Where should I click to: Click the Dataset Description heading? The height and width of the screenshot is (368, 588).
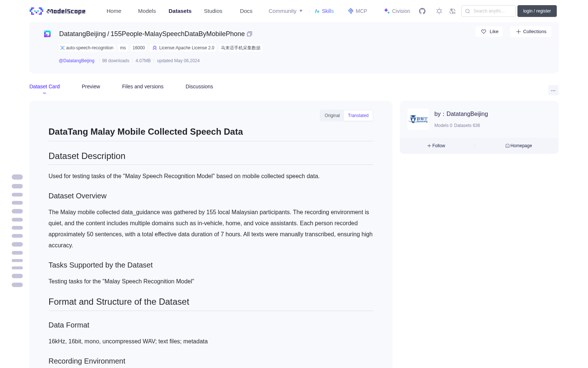tap(87, 156)
